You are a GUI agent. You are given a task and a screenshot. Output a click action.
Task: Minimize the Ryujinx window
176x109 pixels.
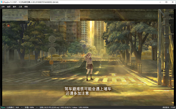click(160, 2)
